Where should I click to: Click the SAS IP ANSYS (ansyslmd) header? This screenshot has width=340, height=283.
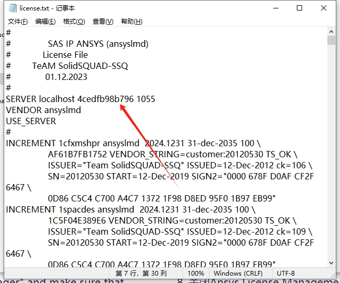point(98,44)
